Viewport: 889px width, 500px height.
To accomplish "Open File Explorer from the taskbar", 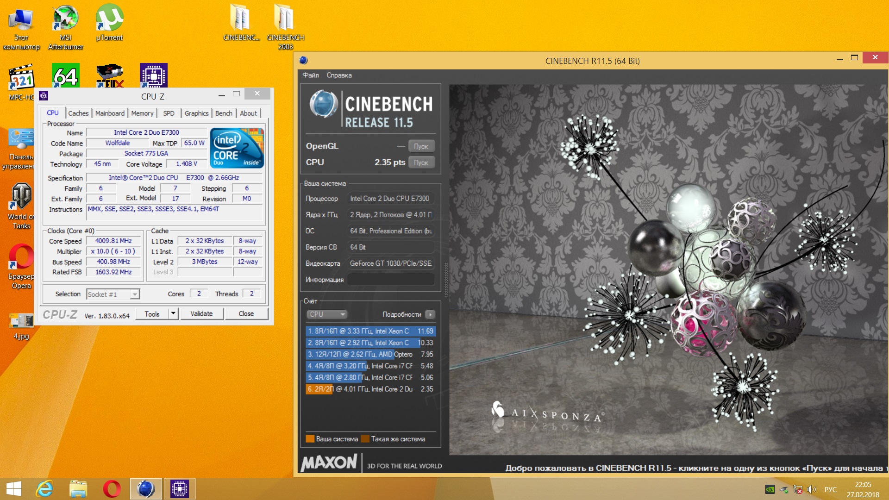I will point(78,489).
